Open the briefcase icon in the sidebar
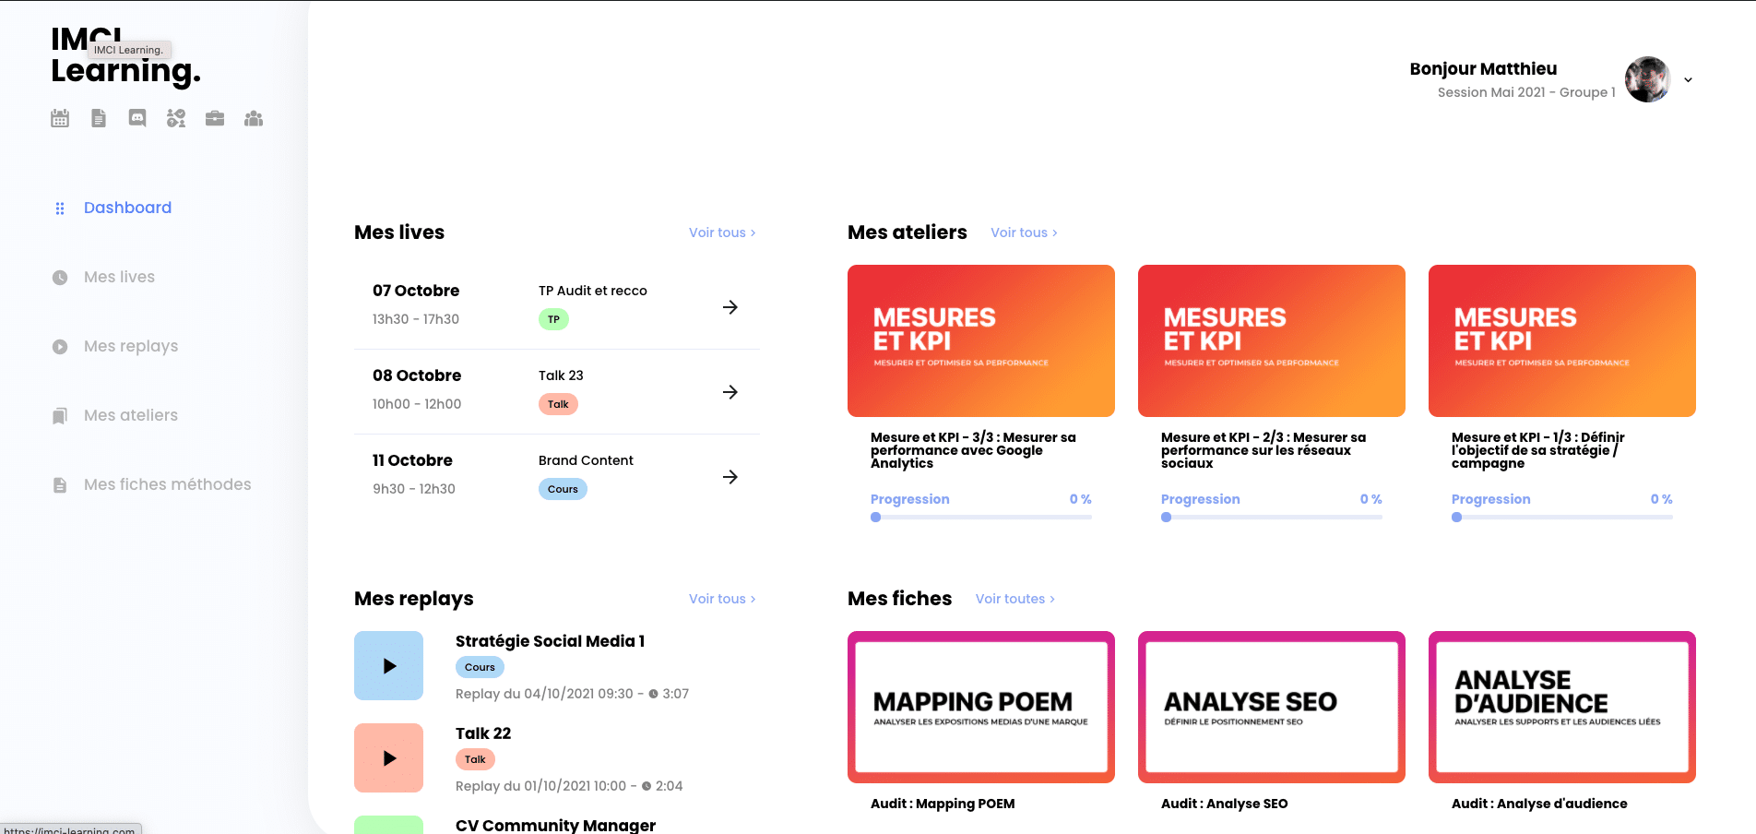Viewport: 1756px width, 834px height. click(x=215, y=118)
